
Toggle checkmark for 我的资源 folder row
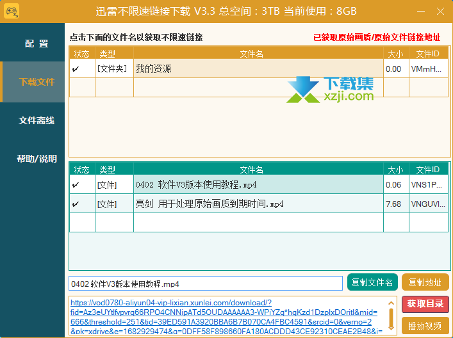[76, 69]
